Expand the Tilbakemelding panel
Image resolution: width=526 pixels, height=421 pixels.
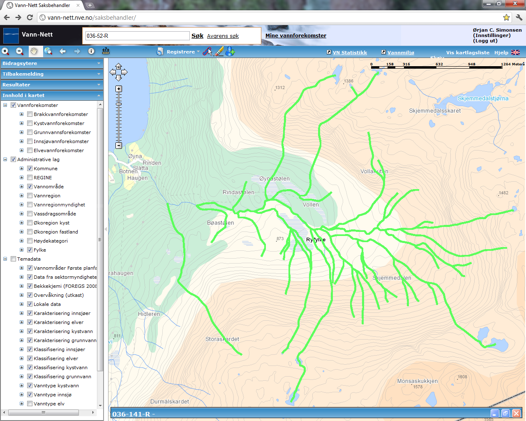pyautogui.click(x=52, y=74)
